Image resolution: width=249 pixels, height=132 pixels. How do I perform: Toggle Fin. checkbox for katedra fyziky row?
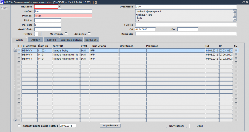(x=236, y=50)
